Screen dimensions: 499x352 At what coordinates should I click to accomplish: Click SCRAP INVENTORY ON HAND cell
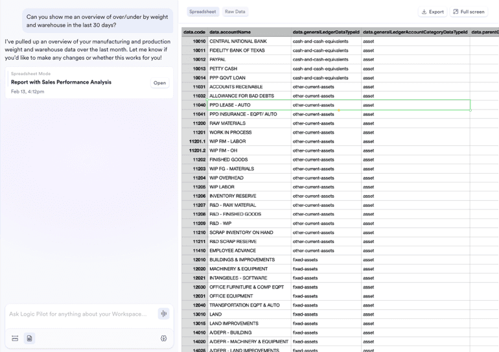coord(250,233)
